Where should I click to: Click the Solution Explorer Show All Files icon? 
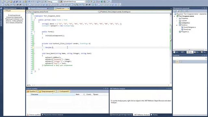178,11
